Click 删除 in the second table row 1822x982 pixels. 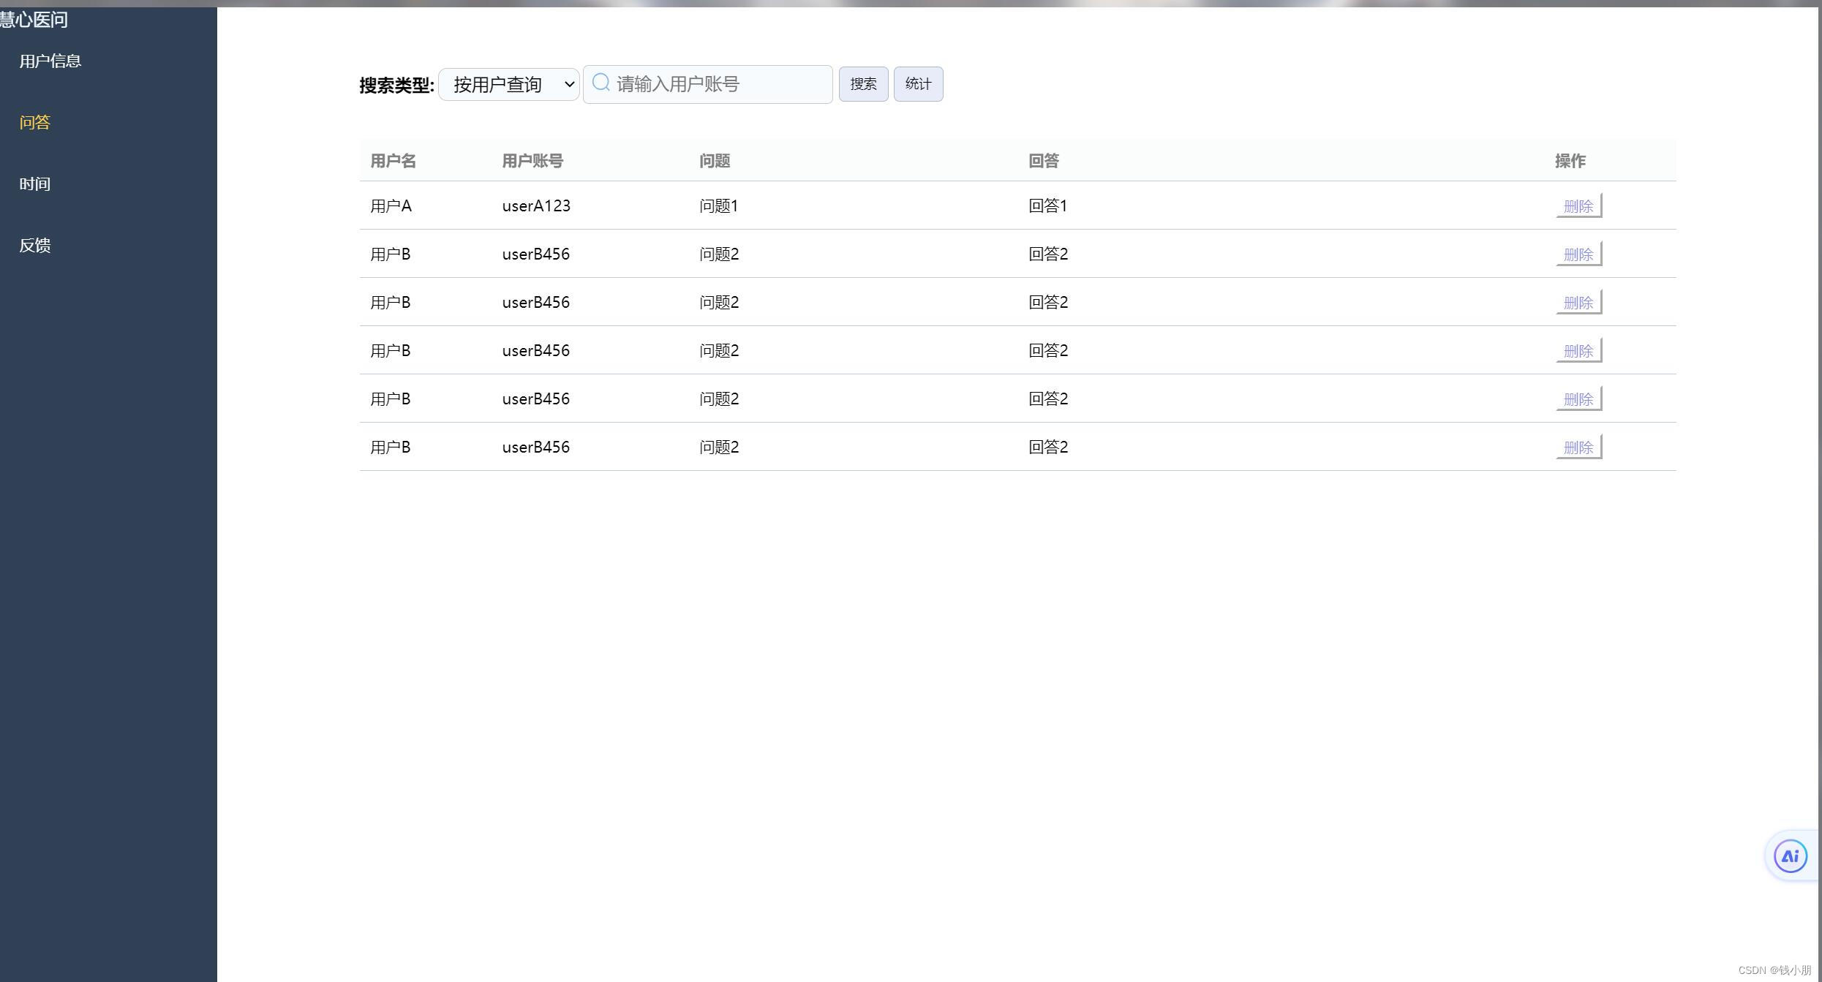coord(1578,254)
